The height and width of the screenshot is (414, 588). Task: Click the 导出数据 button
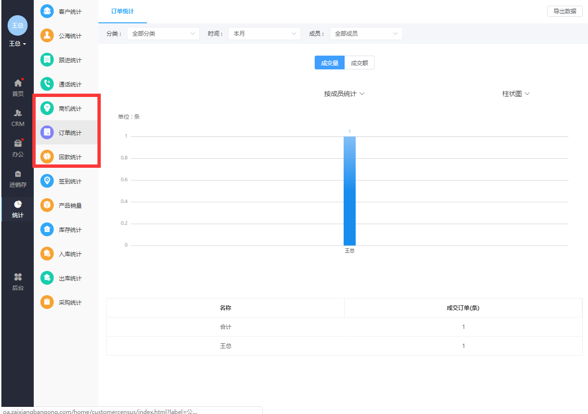(x=565, y=11)
